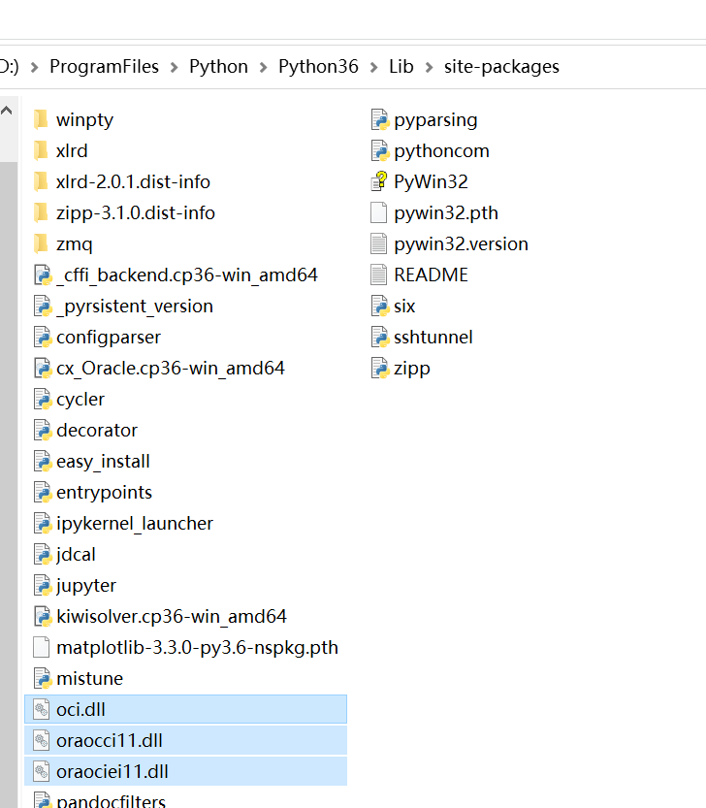Click the zipp-3.1.0.dist-info folder icon
The width and height of the screenshot is (706, 808).
click(42, 212)
